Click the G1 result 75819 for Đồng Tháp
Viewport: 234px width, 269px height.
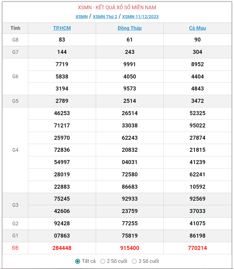coord(130,236)
